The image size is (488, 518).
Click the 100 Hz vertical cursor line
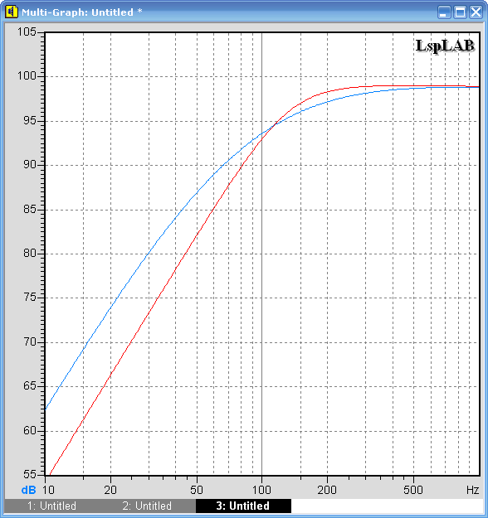[261, 254]
